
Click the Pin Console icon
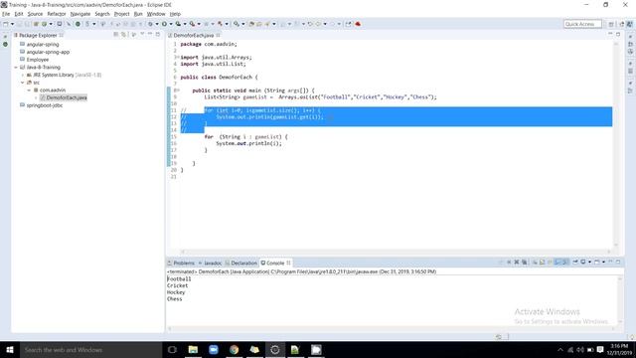tap(575, 263)
